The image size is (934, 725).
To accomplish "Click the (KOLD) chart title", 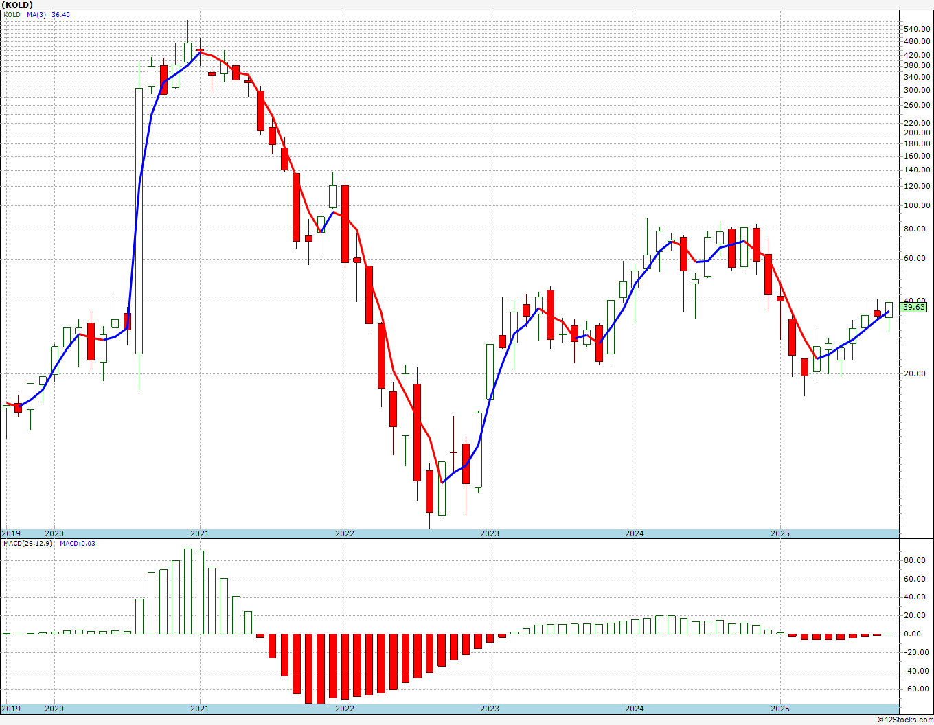I will (x=17, y=4).
